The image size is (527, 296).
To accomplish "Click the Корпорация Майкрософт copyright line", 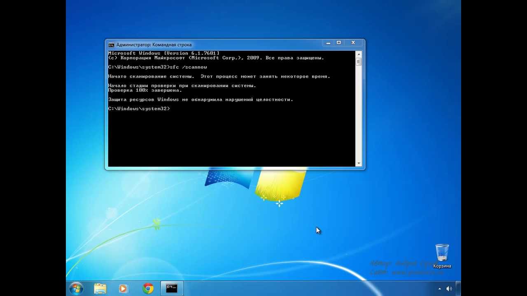I will tap(216, 58).
